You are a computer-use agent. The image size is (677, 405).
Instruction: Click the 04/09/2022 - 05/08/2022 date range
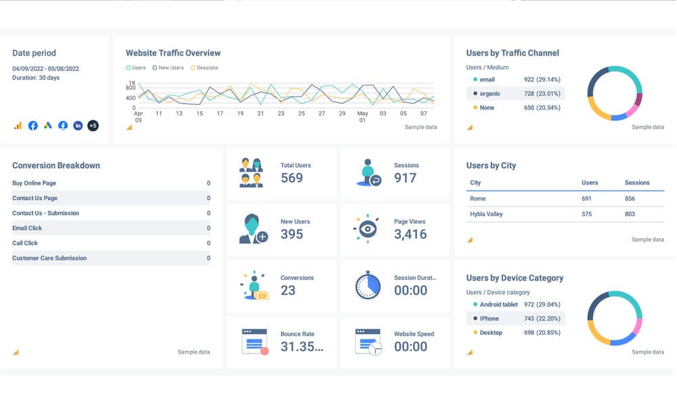click(45, 68)
